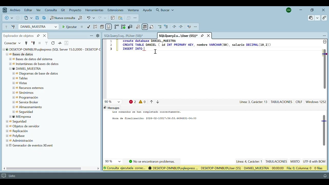329x185 pixels.
Task: Toggle the pin on Explorador de objetos panel
Action: point(38,36)
